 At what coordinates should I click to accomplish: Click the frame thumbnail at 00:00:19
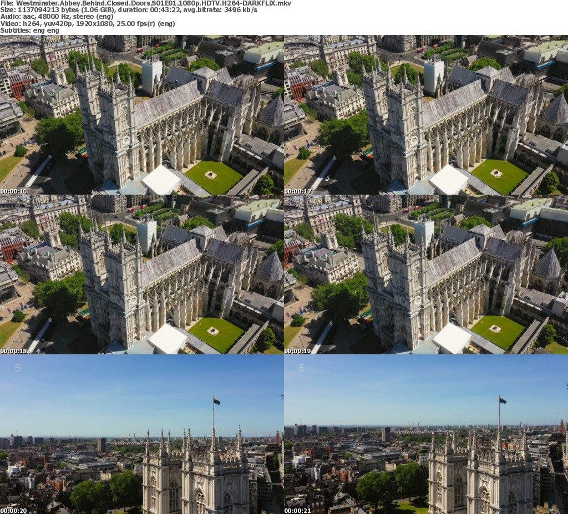(x=426, y=274)
